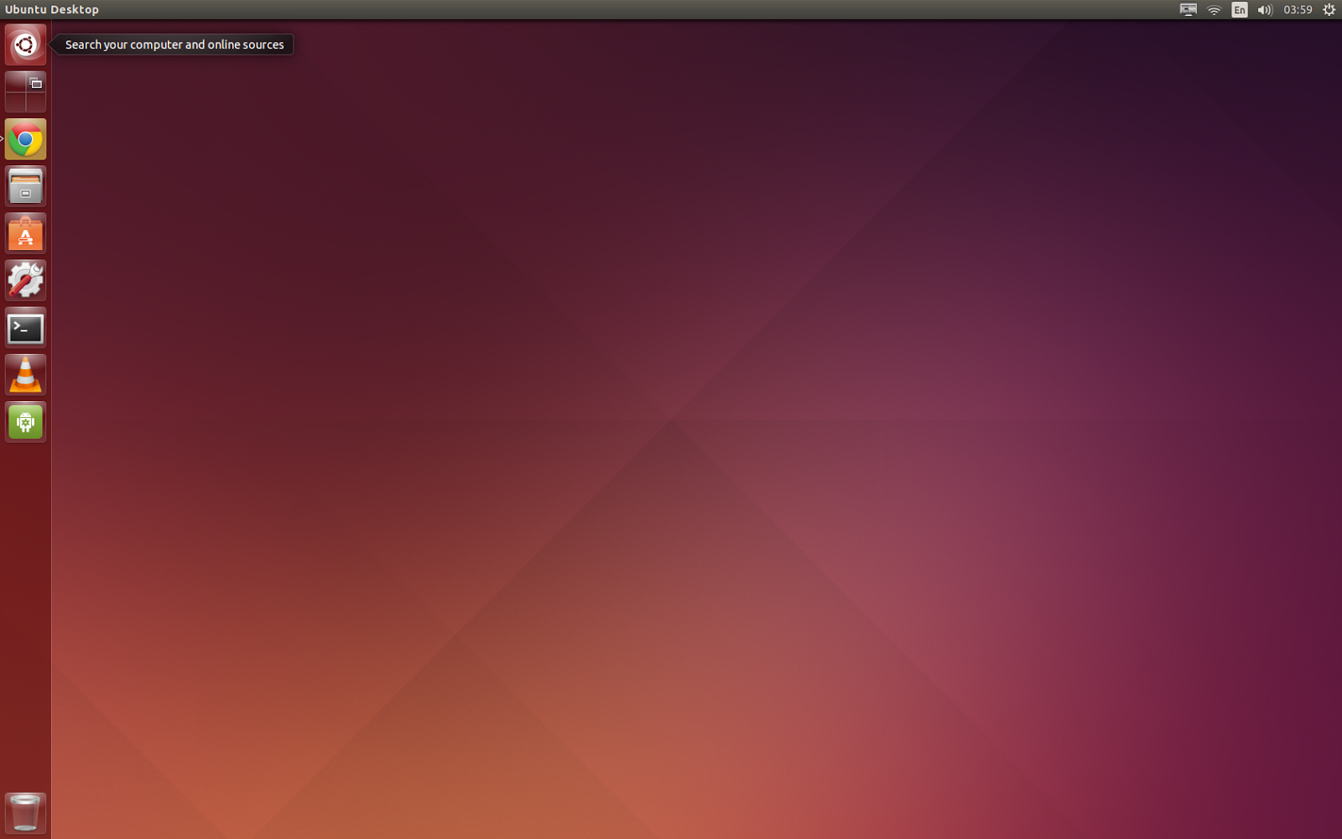Click the Ubuntu Desktop title text

(x=52, y=10)
